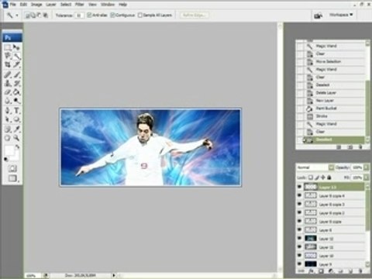372x279 pixels.
Task: Select the Blur tool
Action: coord(8,101)
